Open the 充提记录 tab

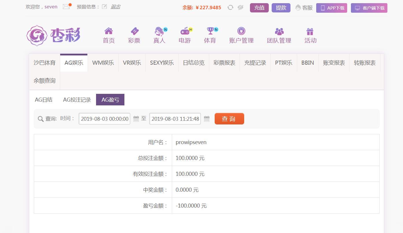[x=255, y=63]
